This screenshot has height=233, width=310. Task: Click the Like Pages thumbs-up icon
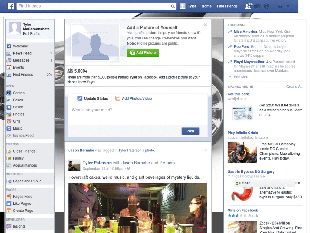[x=9, y=204]
